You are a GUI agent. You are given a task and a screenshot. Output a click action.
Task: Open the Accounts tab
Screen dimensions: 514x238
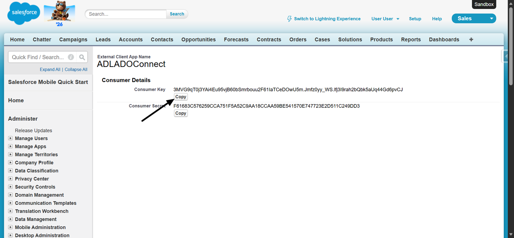131,40
